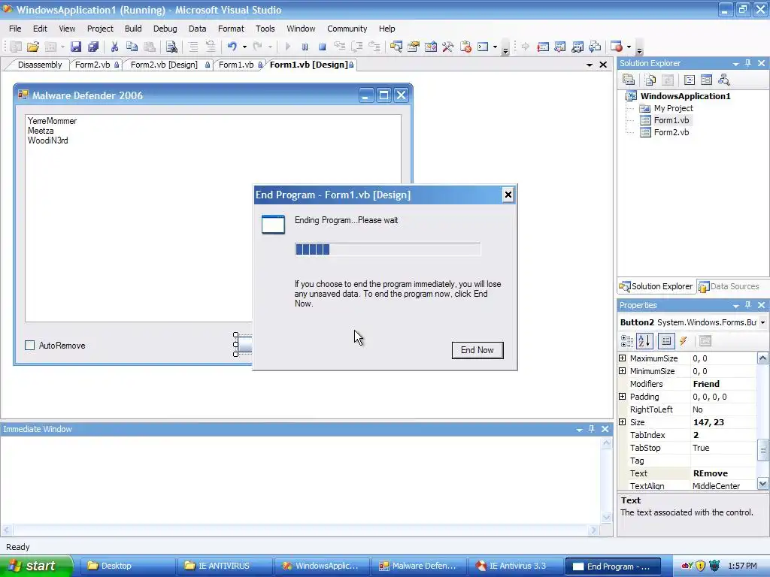Click the Undo arrow icon
The height and width of the screenshot is (577, 770).
coord(232,47)
